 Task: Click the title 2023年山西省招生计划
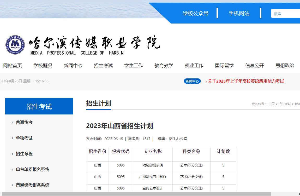[x=119, y=126]
